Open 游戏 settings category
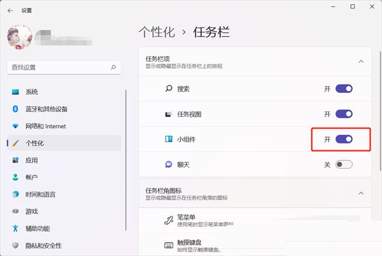This screenshot has width=382, height=256. click(x=32, y=211)
